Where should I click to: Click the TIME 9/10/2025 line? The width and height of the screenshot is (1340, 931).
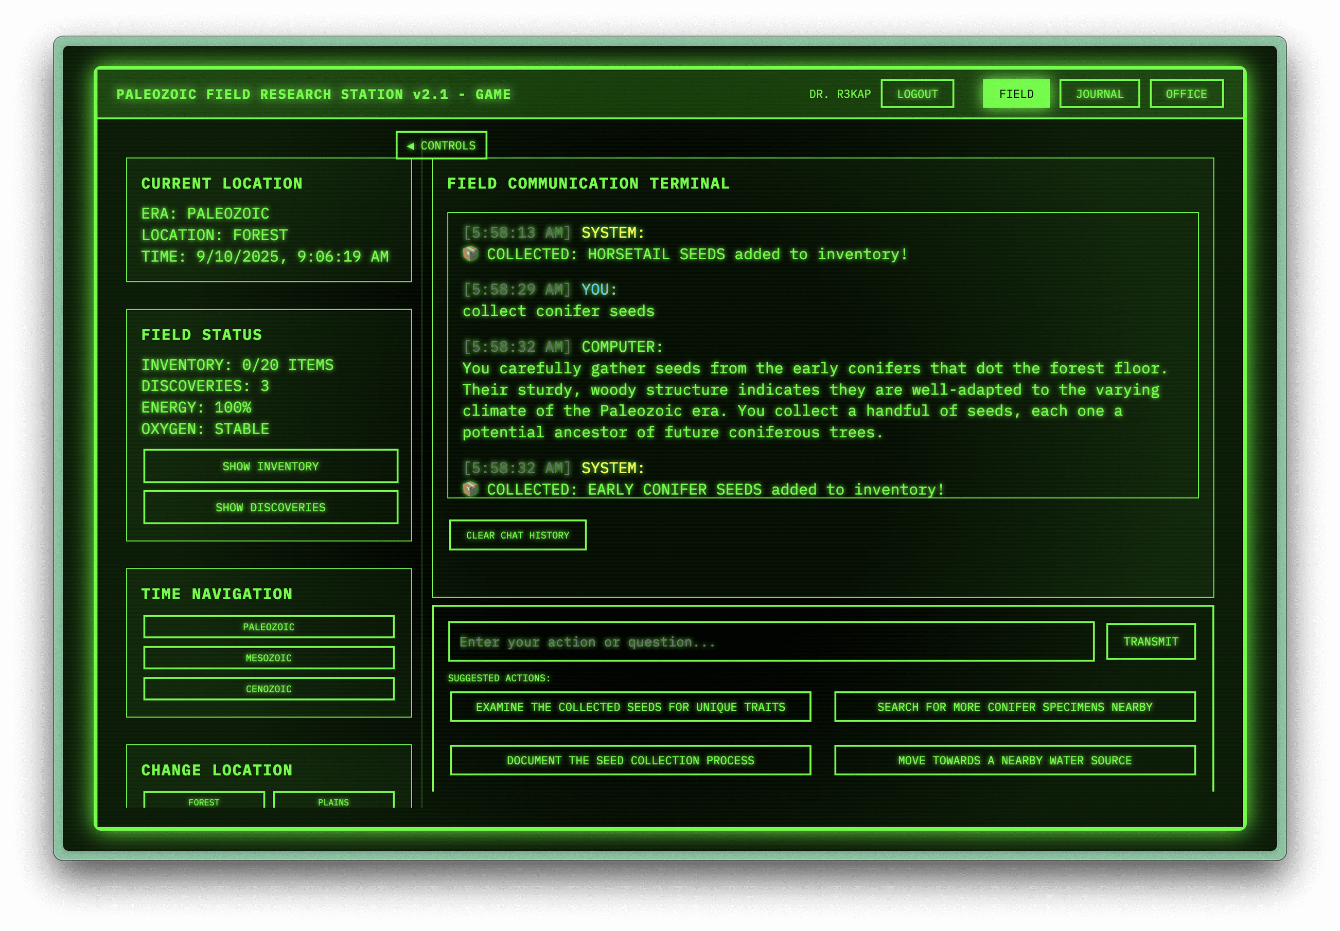pos(265,257)
